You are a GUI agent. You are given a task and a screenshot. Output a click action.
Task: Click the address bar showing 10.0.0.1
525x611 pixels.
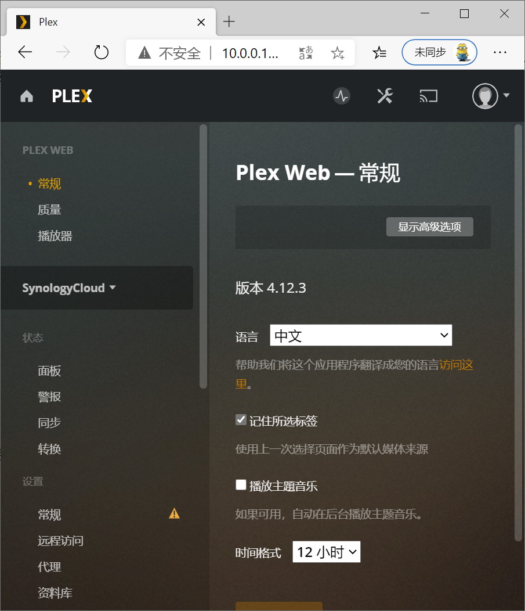[250, 53]
